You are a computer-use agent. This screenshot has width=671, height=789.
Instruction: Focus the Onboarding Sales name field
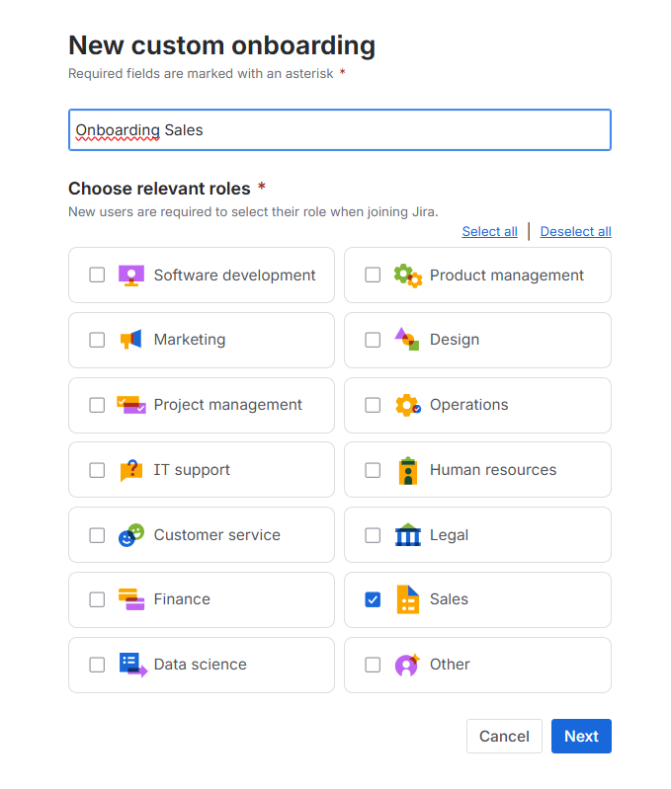click(x=339, y=129)
